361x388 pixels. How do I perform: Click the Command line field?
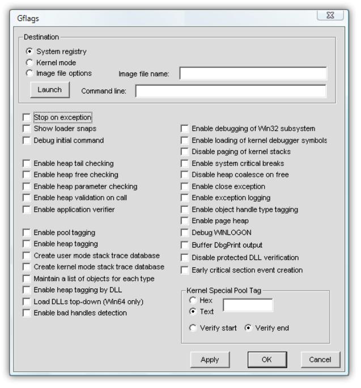(231, 91)
